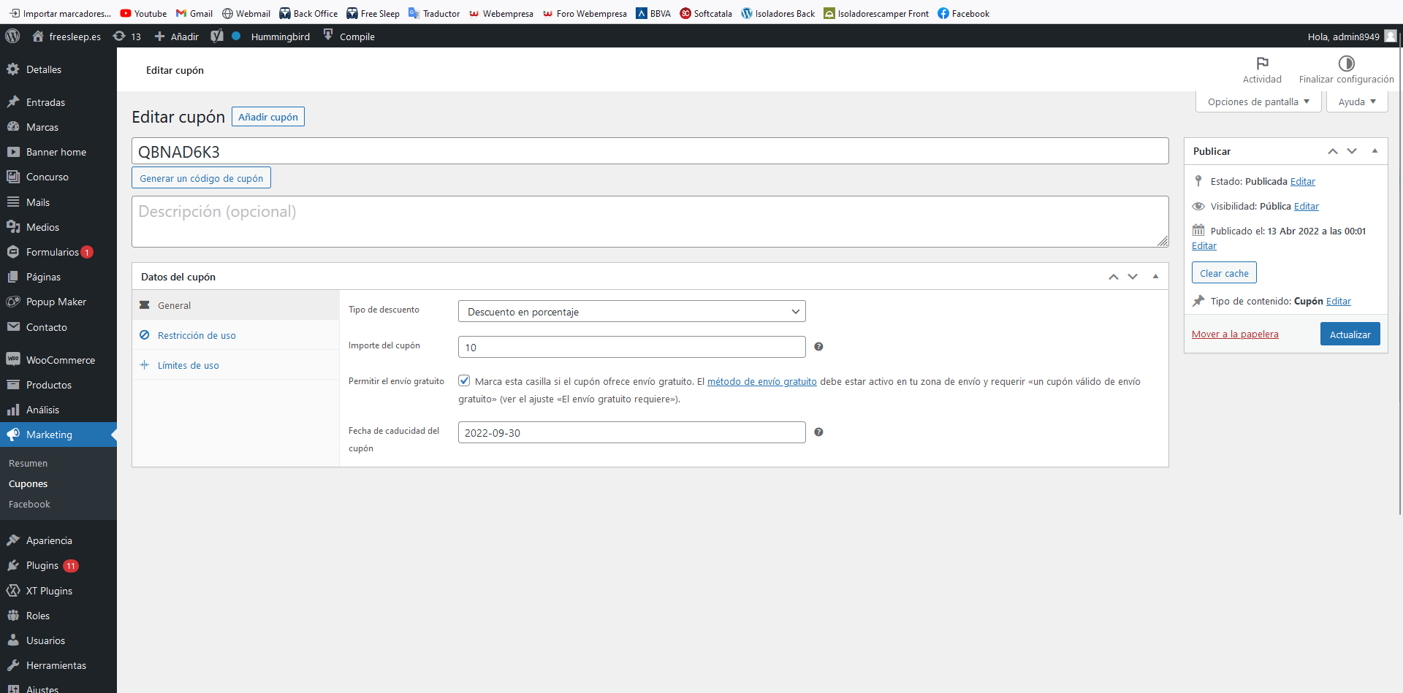1403x693 pixels.
Task: Click the updates icon showing 13
Action: coord(127,36)
